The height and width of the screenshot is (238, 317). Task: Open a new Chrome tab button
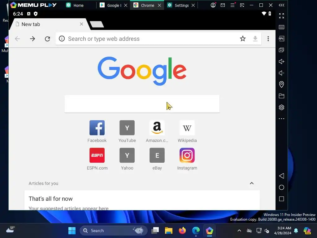[x=97, y=24]
